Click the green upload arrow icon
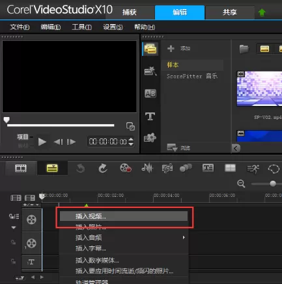The height and width of the screenshot is (284, 282). pyautogui.click(x=262, y=12)
